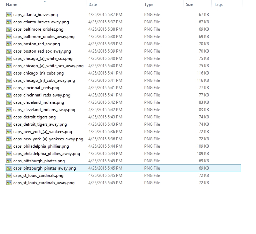Select icon beside caps_st_louis_cardinals_away.png
256x234 pixels.
pos(9,183)
